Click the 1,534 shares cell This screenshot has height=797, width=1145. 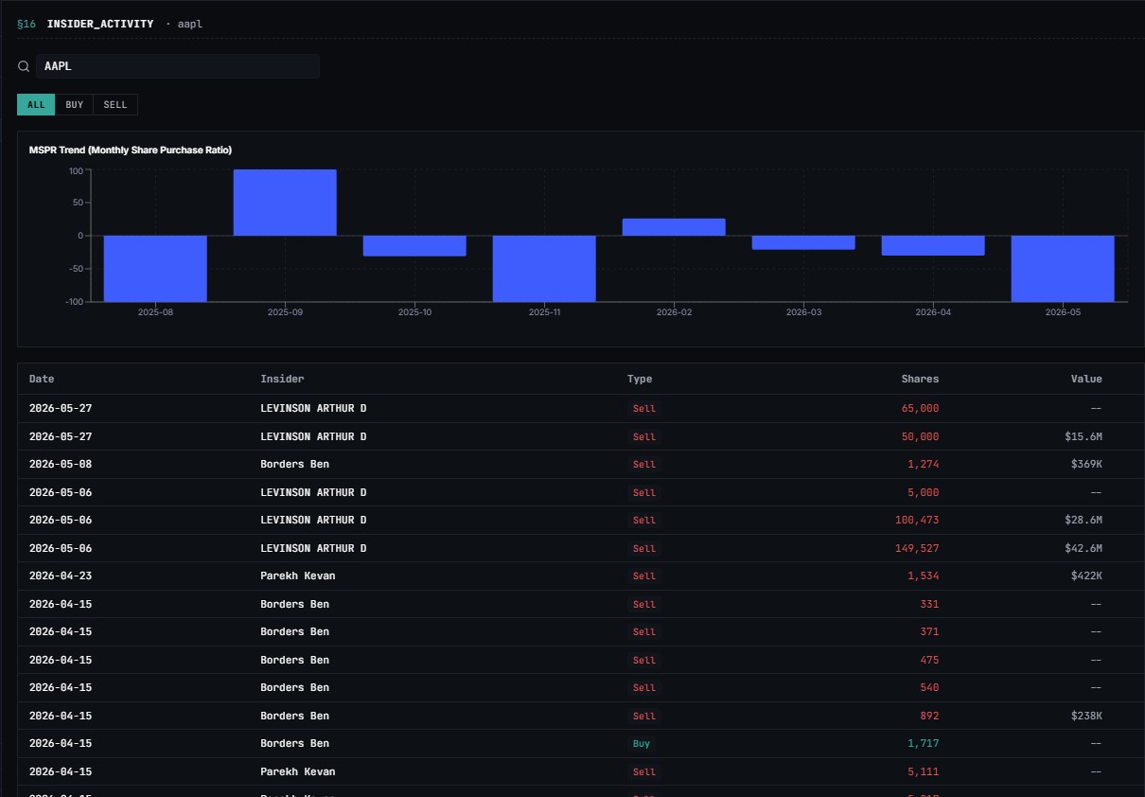click(924, 576)
